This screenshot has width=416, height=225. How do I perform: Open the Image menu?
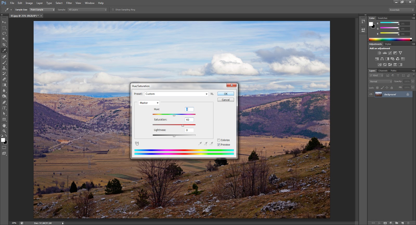point(29,3)
